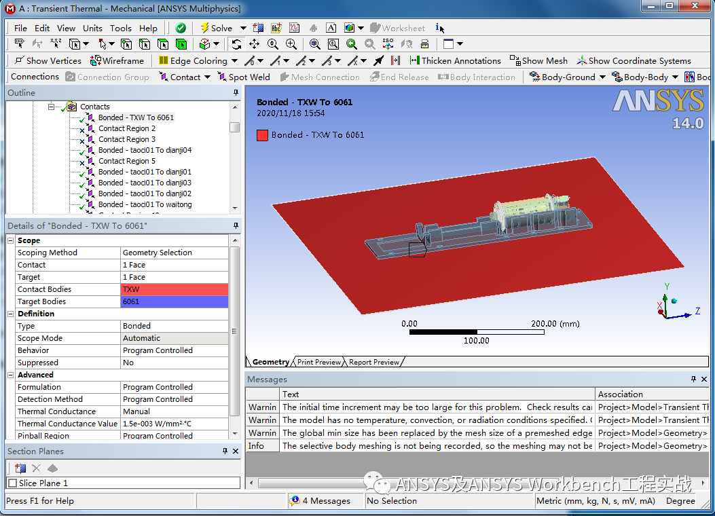Click the red TXW Contact Bodies field
The width and height of the screenshot is (715, 516).
(175, 289)
